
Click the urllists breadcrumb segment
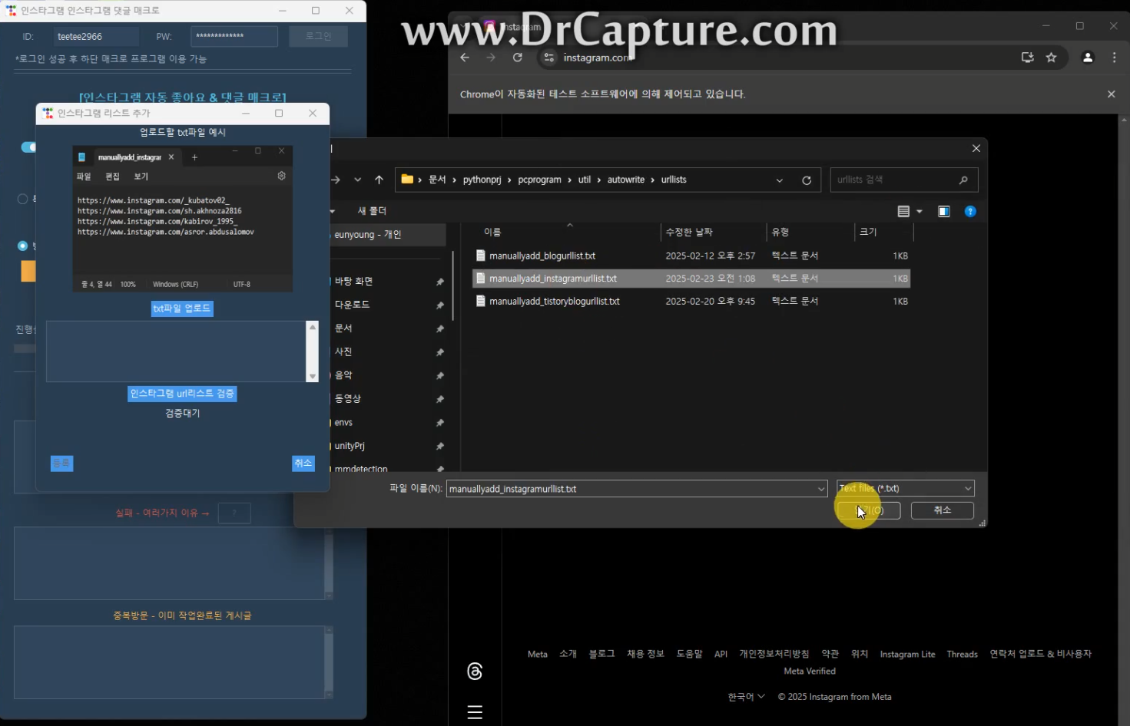click(x=674, y=180)
